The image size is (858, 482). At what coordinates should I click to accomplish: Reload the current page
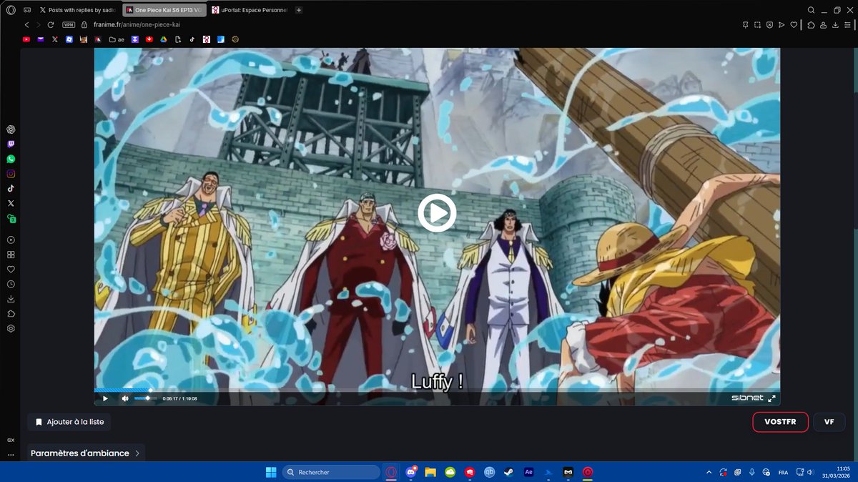click(51, 24)
